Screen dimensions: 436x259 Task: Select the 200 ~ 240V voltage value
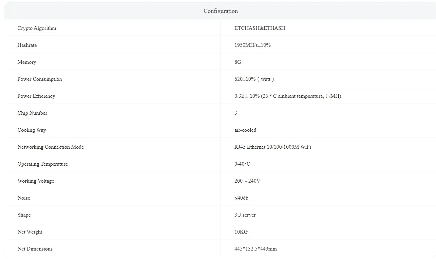click(247, 181)
